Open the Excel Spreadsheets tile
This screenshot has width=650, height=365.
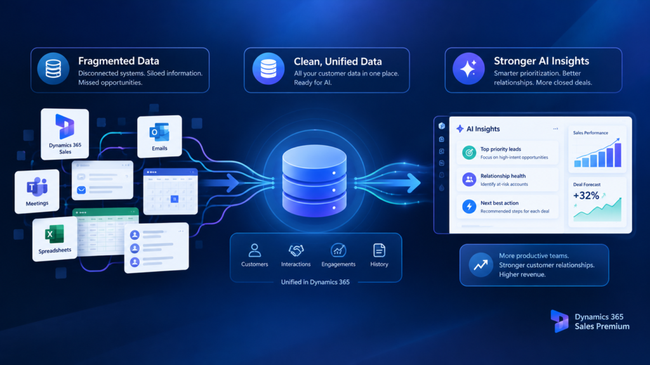(55, 239)
